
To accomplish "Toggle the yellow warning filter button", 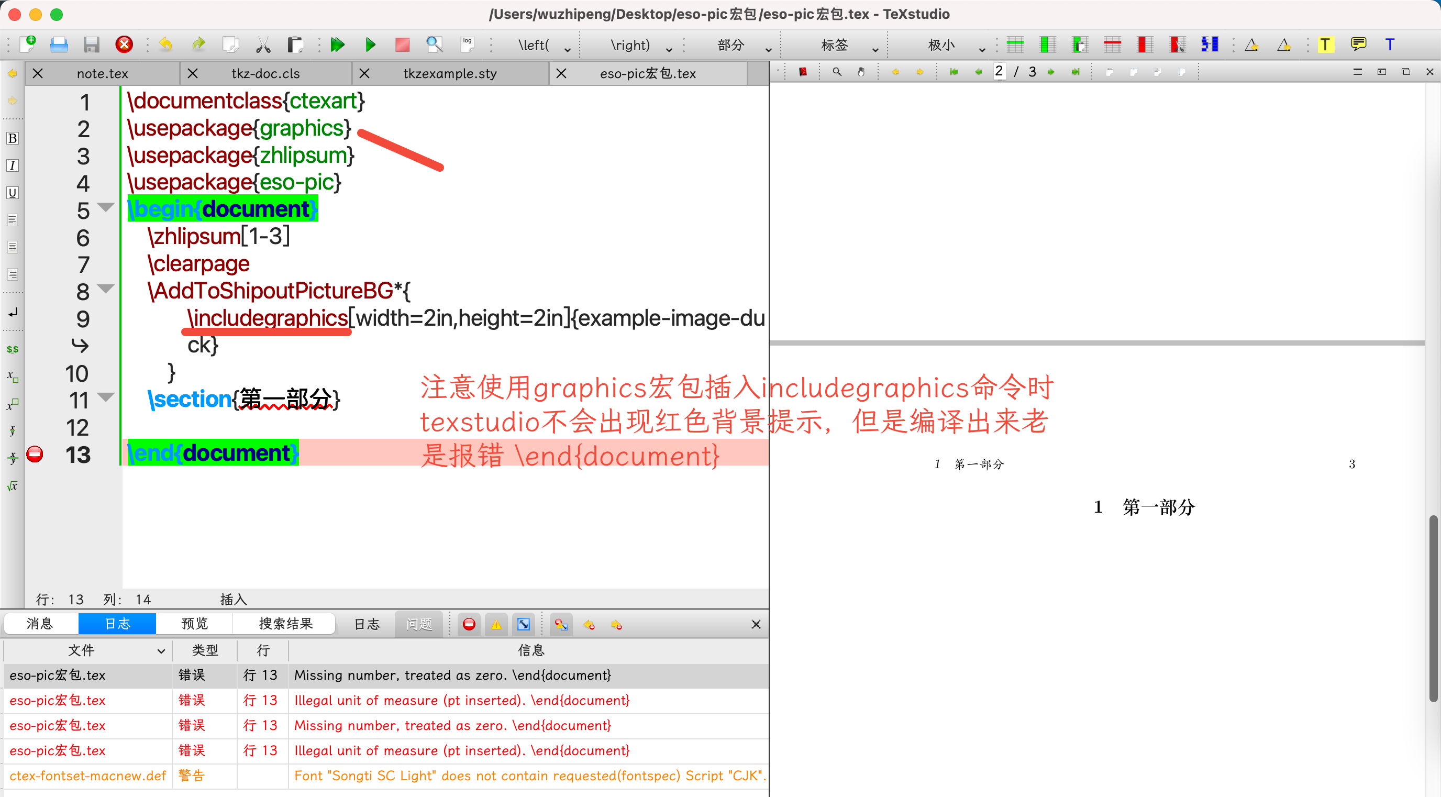I will pyautogui.click(x=496, y=624).
